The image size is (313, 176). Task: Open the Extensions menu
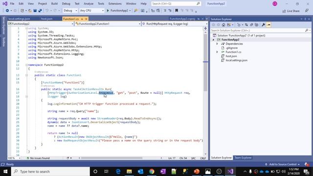click(x=115, y=3)
